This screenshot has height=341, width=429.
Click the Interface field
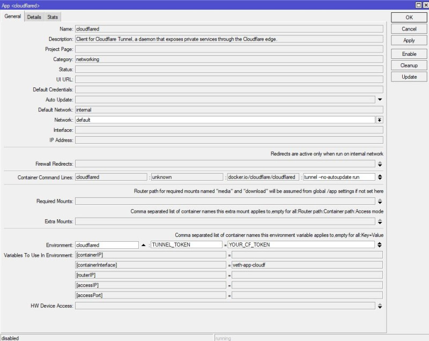pyautogui.click(x=229, y=130)
